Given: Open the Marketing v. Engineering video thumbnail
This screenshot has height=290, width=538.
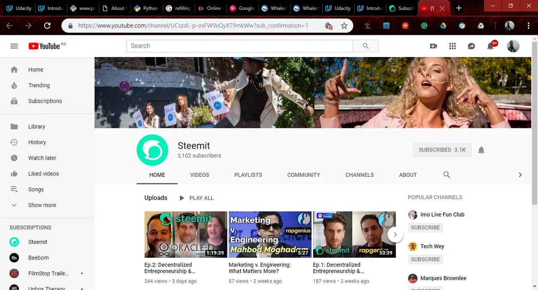Looking at the screenshot, I should 270,234.
